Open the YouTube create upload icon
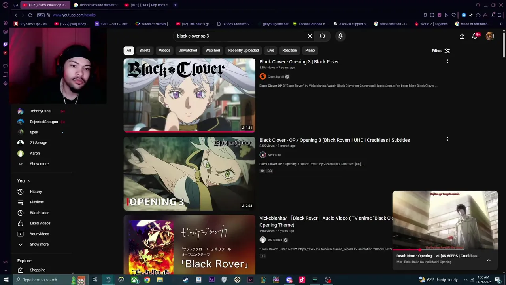This screenshot has height=285, width=506. coord(462,36)
